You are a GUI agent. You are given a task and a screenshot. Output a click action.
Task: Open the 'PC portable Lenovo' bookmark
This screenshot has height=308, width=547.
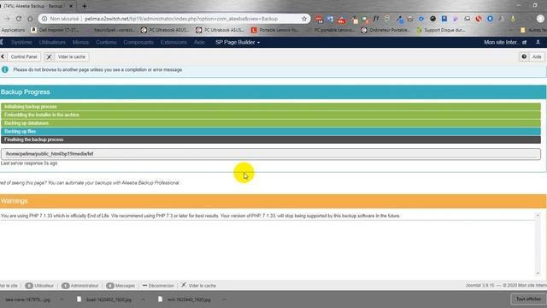click(331, 30)
